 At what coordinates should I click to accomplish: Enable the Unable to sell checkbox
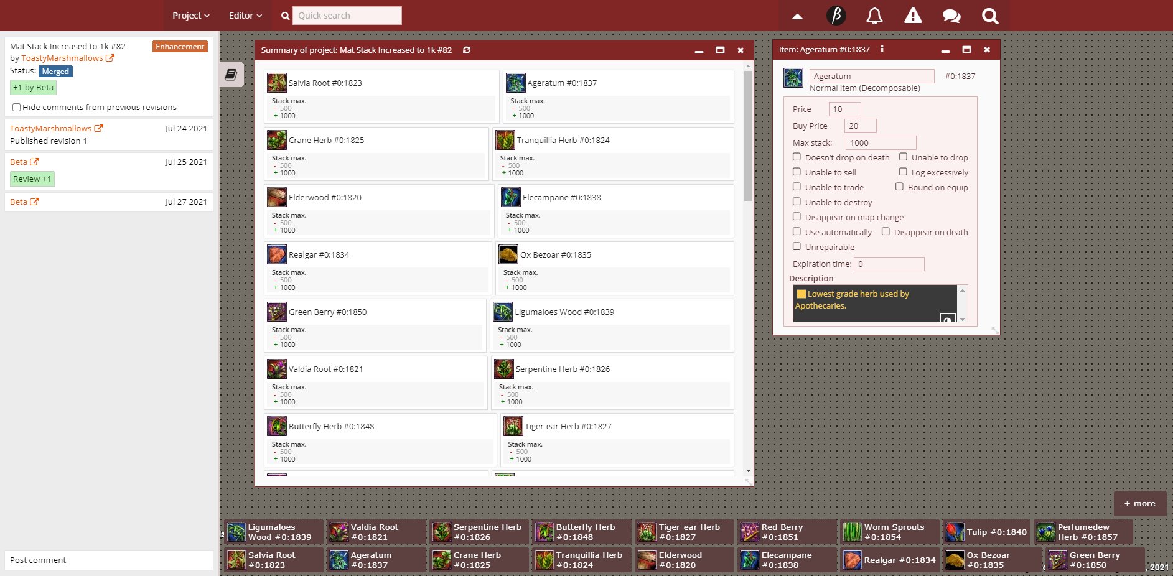point(797,172)
